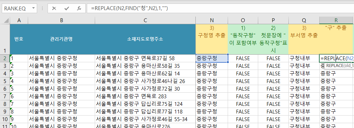
Task: Expand the Name Box dropdown arrow
Action: click(x=34, y=9)
